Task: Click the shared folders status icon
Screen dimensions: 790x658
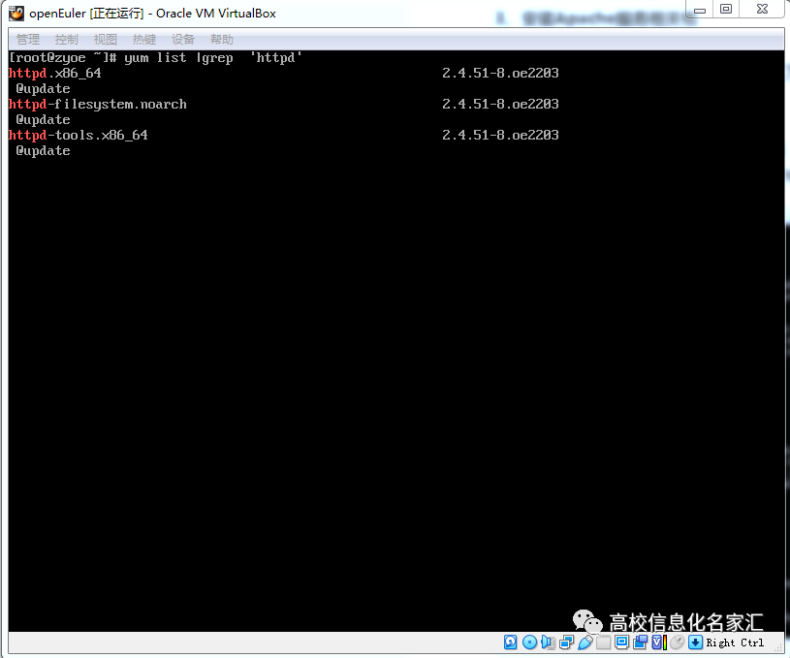Action: (603, 642)
